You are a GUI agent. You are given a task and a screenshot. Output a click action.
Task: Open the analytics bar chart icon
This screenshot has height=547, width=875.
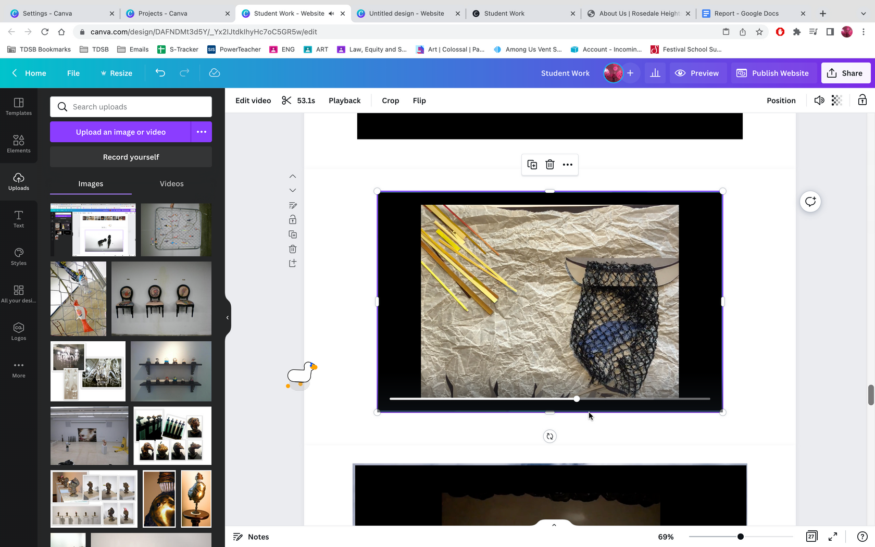(x=655, y=73)
